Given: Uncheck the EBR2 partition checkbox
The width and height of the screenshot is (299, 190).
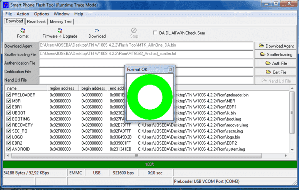Looking at the screenshot, I should pyautogui.click(x=9, y=143).
